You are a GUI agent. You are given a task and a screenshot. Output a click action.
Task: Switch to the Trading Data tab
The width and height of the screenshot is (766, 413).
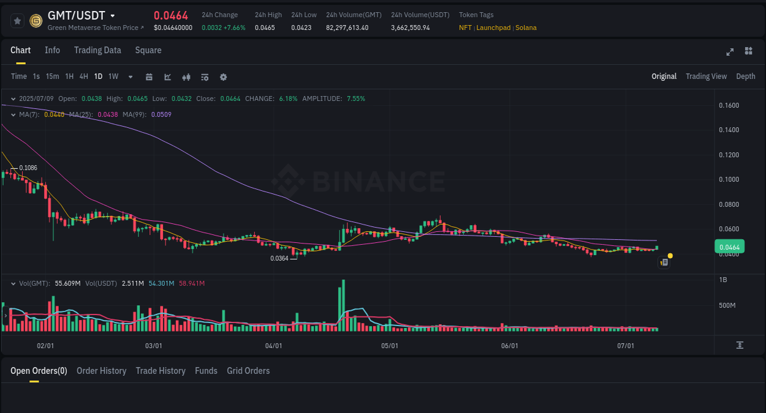[97, 50]
